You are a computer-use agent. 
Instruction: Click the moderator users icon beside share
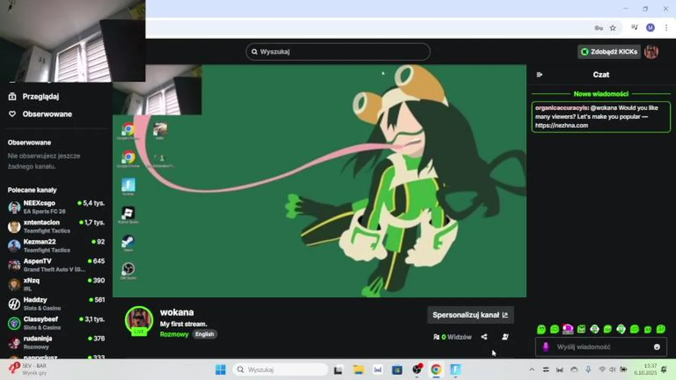tap(505, 337)
